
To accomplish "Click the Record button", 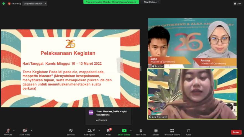I will pos(156,132).
